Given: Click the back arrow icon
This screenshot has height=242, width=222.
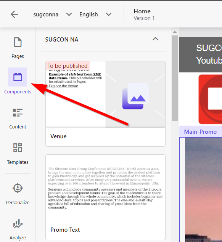Looking at the screenshot, I should coord(14,14).
